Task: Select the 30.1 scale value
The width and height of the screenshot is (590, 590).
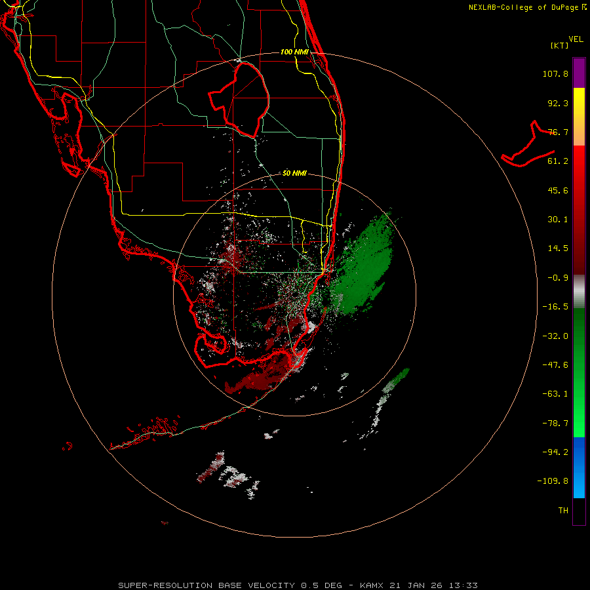Action: [558, 220]
